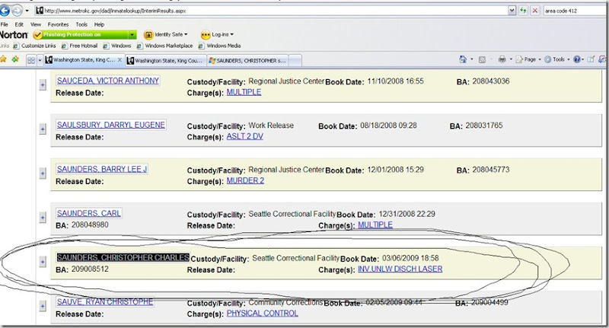The height and width of the screenshot is (328, 609).
Task: Click the browser Back arrow button
Action: [6, 11]
